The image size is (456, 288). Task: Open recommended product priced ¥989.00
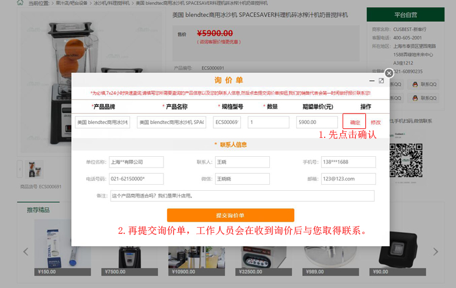331,261
